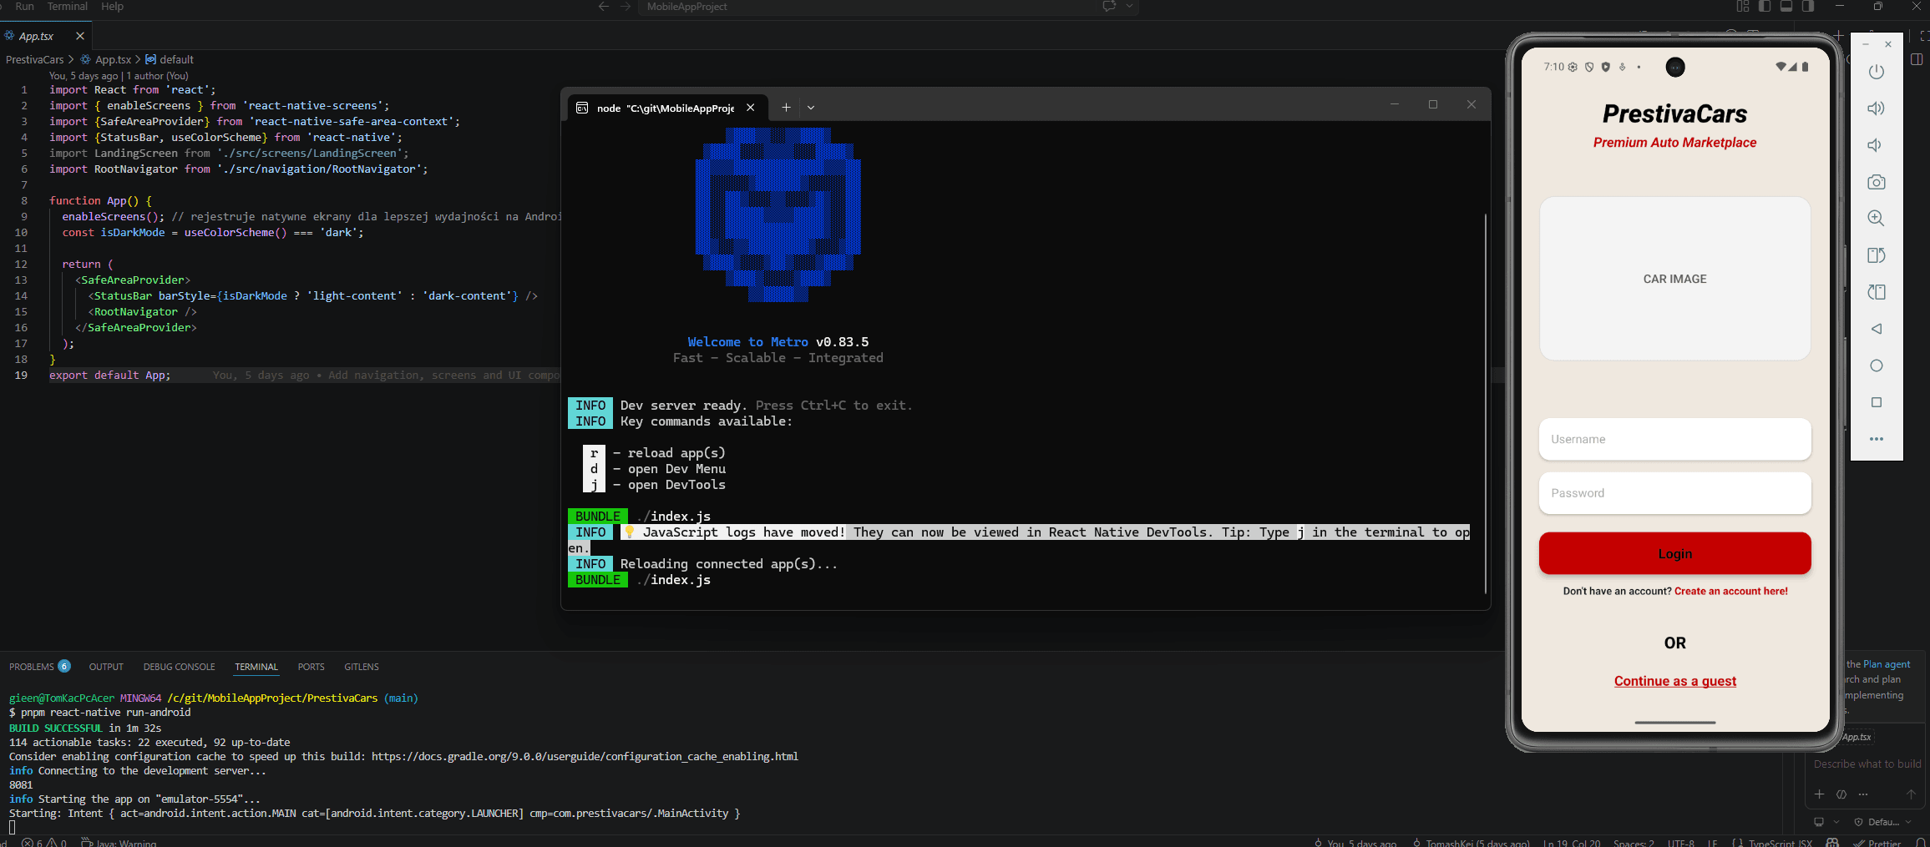Open chat target monitor dropdown
The image size is (1930, 847).
coord(1826,822)
